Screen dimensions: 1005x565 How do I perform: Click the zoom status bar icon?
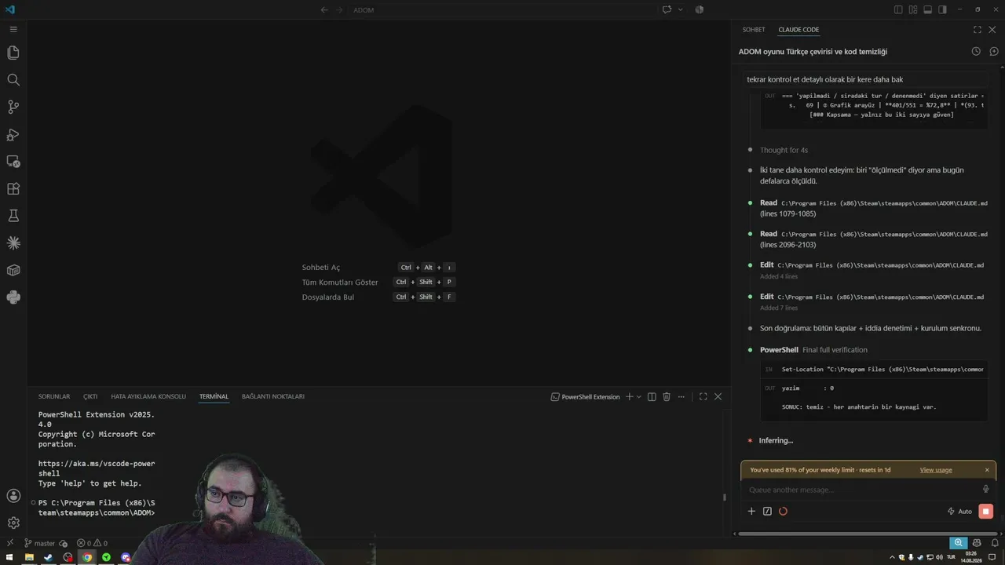958,543
